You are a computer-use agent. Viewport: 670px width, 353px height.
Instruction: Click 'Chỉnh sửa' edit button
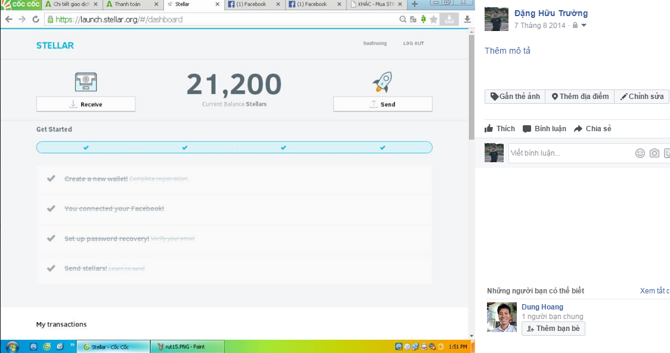[642, 97]
